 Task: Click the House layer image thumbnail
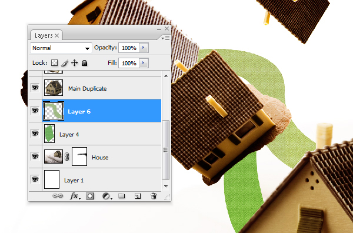tap(54, 157)
